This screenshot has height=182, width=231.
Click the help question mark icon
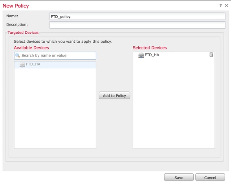(220, 5)
